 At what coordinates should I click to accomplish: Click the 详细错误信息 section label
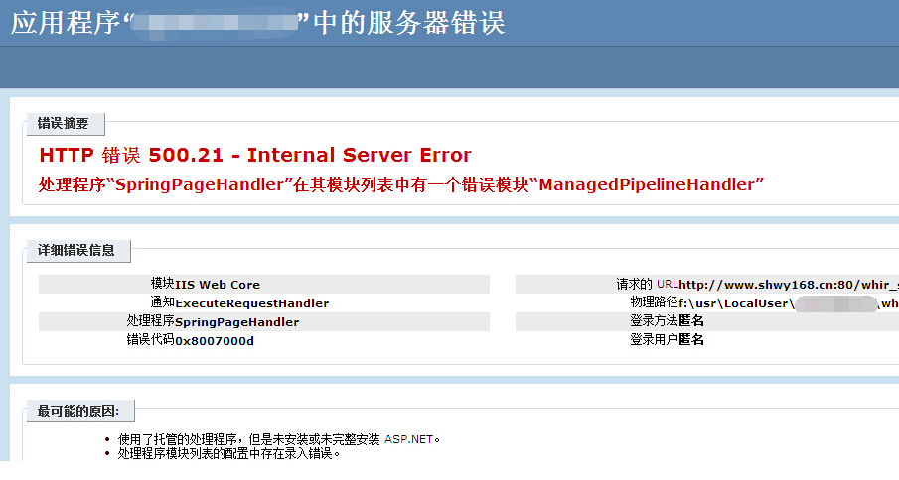tap(76, 251)
